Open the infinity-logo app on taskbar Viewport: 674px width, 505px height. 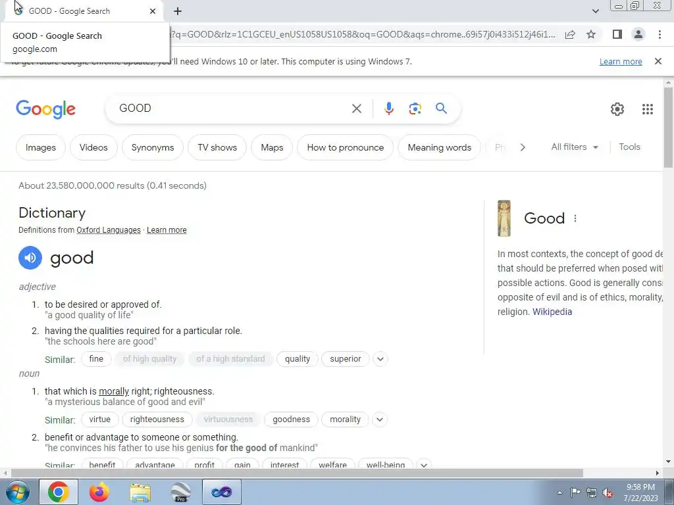(x=222, y=492)
